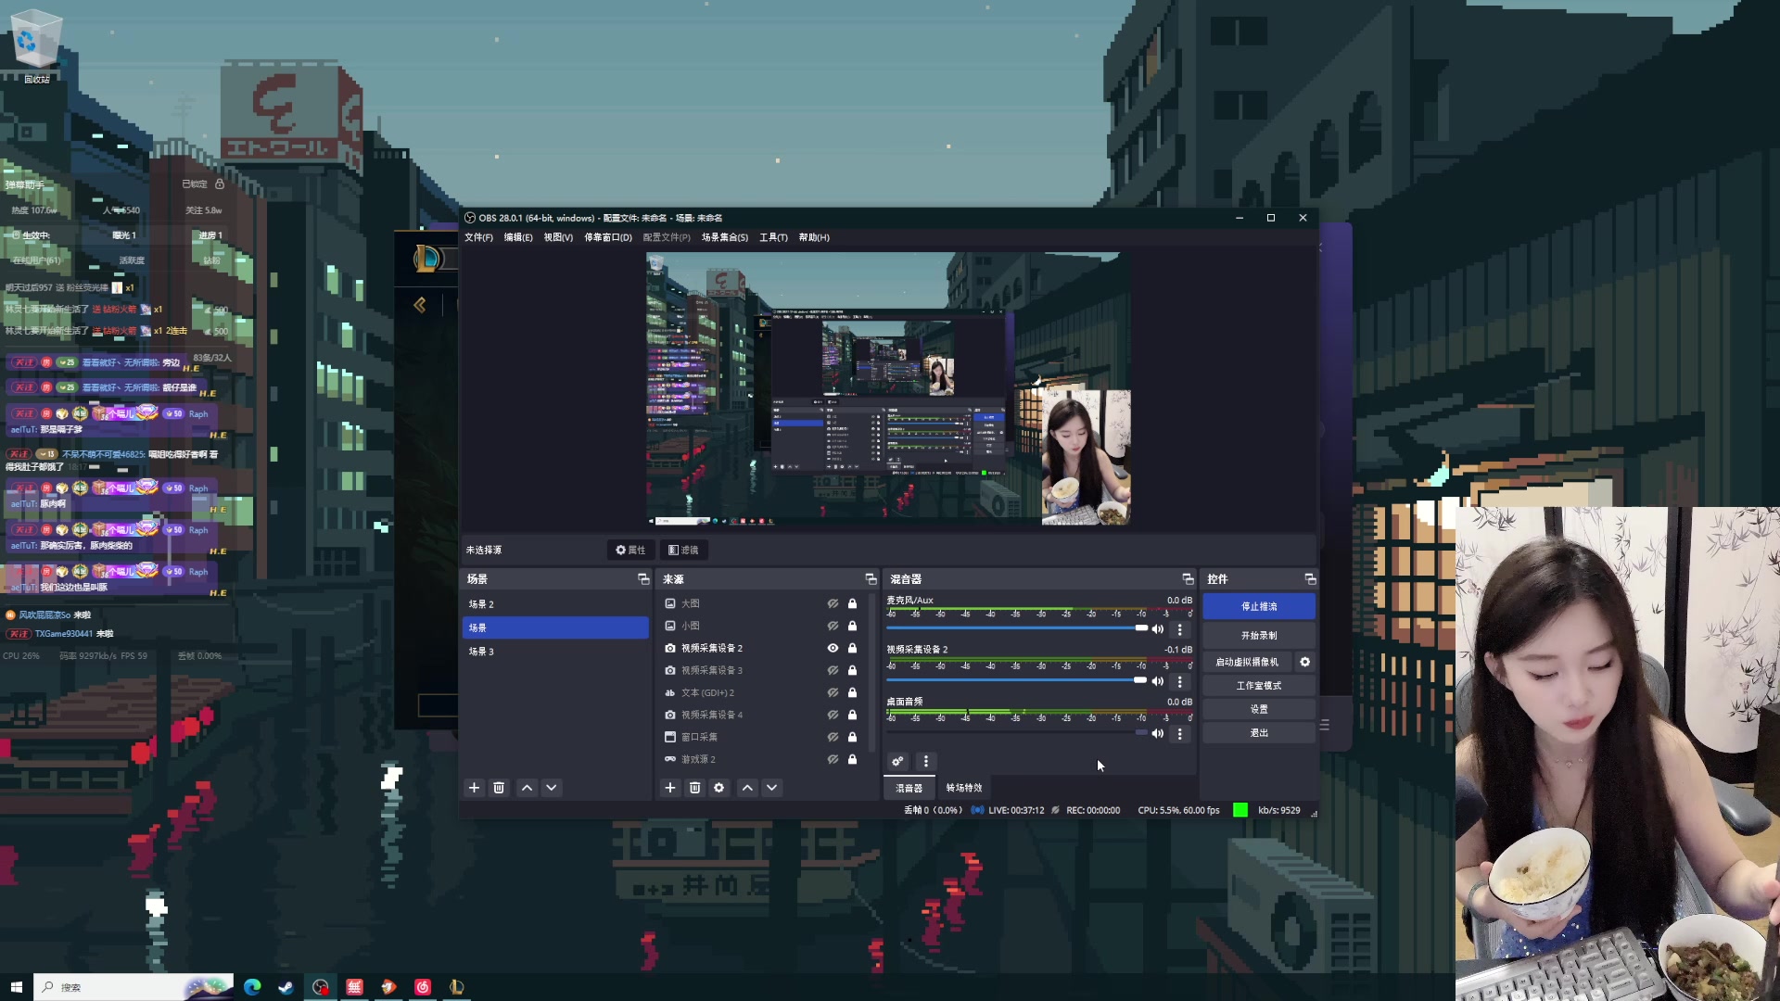Viewport: 1780px width, 1001px height.
Task: Click the 退出 button
Action: pos(1259,733)
